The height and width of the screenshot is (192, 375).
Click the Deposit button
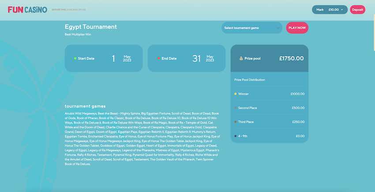point(357,10)
